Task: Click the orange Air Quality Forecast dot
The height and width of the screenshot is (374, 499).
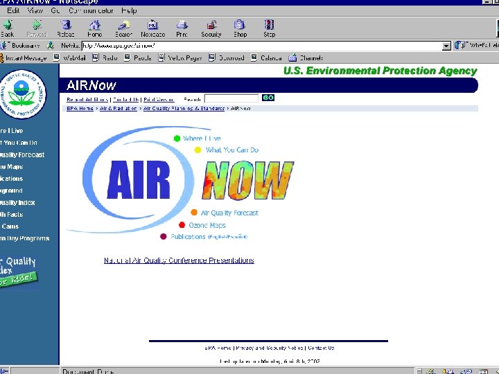Action: coord(194,212)
